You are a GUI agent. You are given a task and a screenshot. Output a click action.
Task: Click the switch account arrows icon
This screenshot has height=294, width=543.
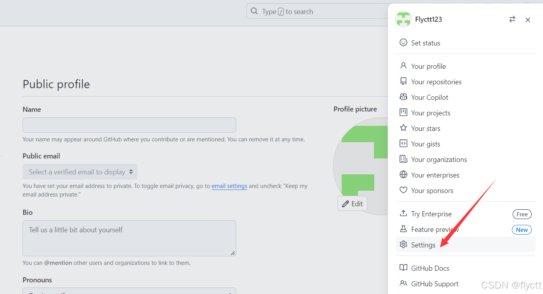pyautogui.click(x=512, y=19)
